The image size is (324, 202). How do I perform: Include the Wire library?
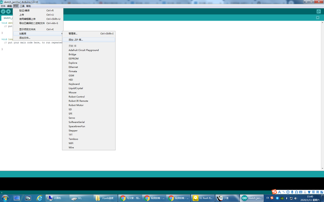point(89,148)
